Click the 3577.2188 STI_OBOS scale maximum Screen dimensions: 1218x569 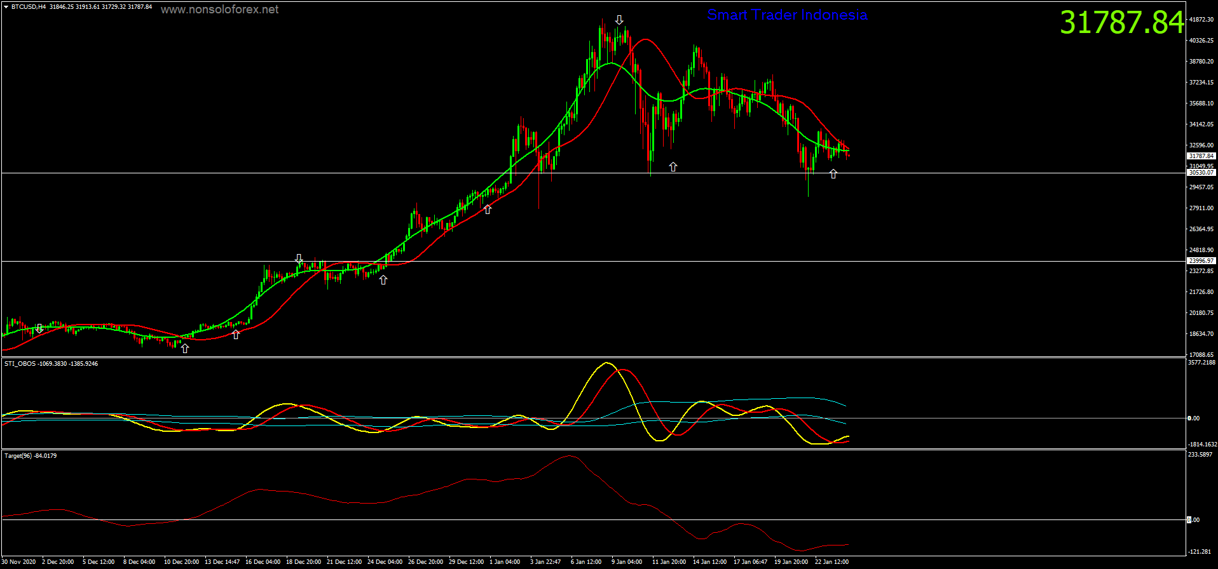coord(1201,363)
